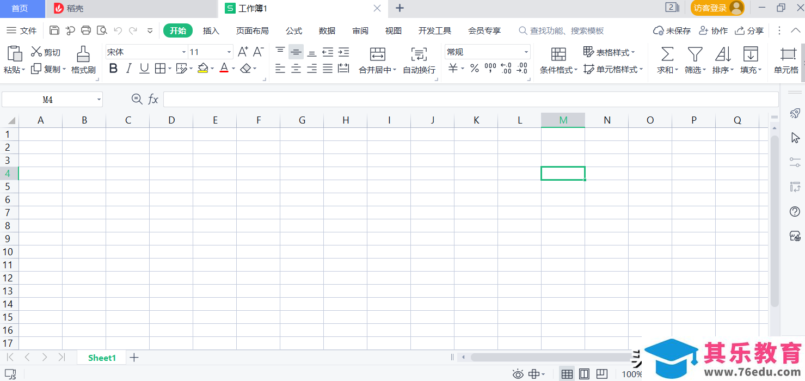This screenshot has height=381, width=805.
Task: Open the Review (审阅) tab
Action: 360,30
